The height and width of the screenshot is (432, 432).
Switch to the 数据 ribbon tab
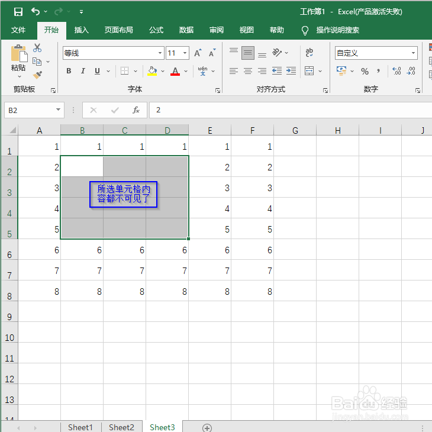186,30
